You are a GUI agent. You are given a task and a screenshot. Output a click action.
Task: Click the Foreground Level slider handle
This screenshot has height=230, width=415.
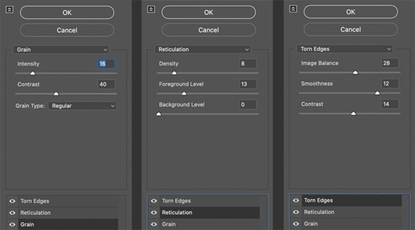click(184, 93)
